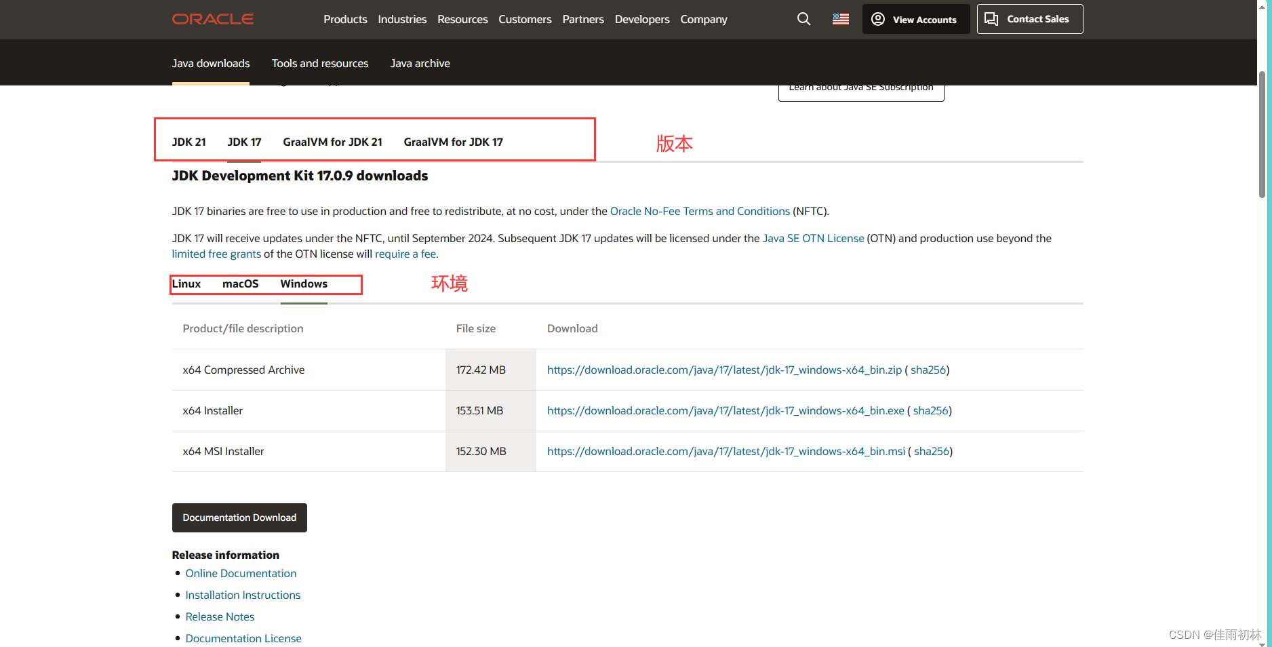This screenshot has width=1272, height=647.
Task: Switch to the Windows platform tab
Action: tap(304, 283)
